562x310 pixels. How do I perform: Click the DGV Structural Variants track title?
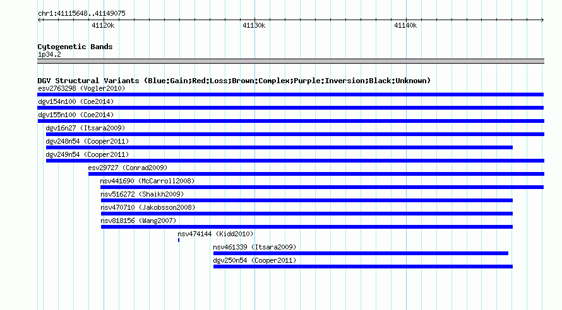point(234,81)
